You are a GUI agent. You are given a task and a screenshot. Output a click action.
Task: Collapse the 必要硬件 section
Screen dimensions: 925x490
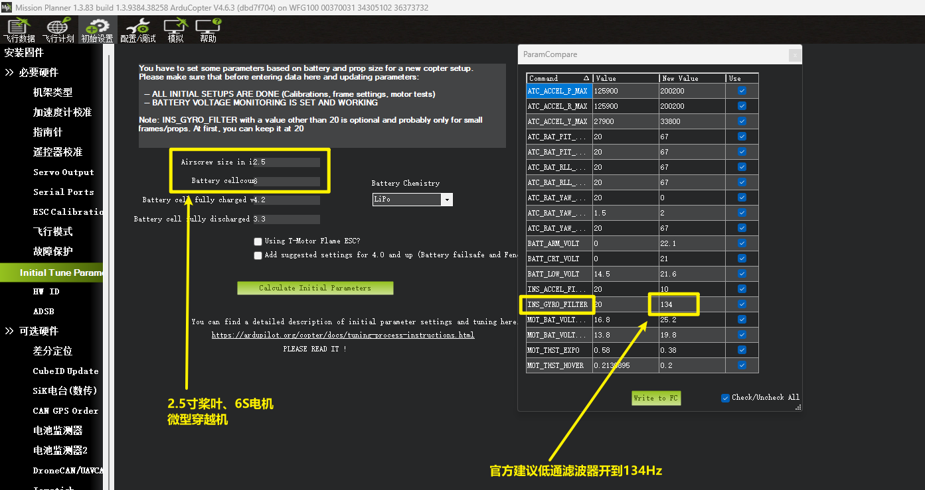tap(9, 72)
